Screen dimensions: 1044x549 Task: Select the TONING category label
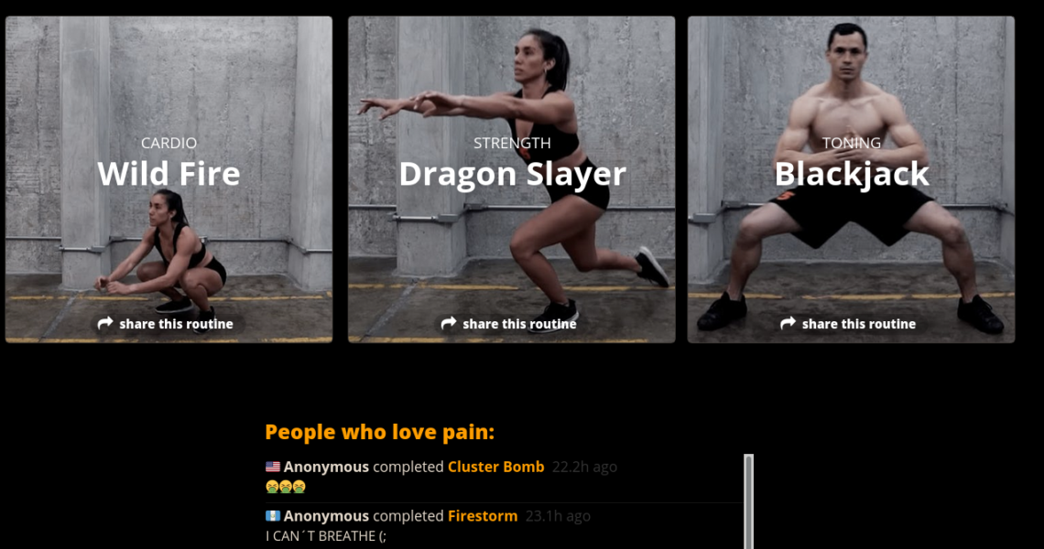pyautogui.click(x=852, y=143)
